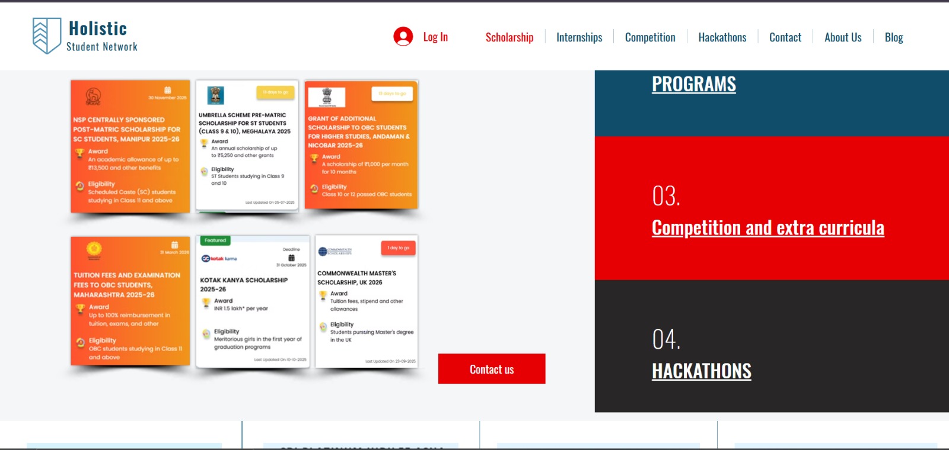949x450 pixels.
Task: Click the Government of India emblem on Andaman card
Action: tap(327, 96)
